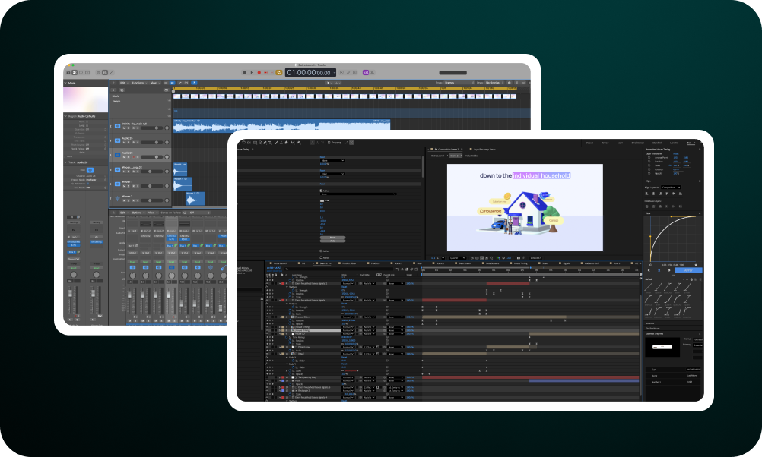Click the Essential Graphics preview thumbnail

662,347
